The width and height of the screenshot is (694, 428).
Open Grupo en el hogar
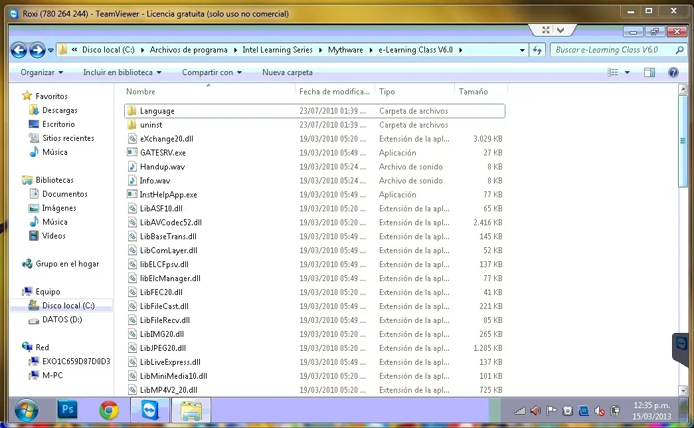pyautogui.click(x=67, y=264)
